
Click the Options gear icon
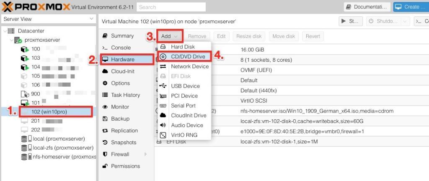(x=105, y=83)
